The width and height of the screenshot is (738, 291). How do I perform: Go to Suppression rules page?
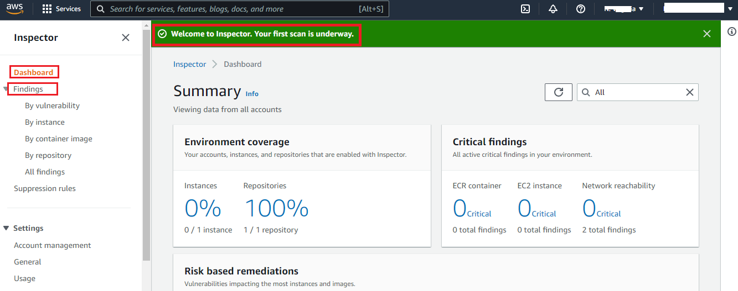[x=45, y=188]
